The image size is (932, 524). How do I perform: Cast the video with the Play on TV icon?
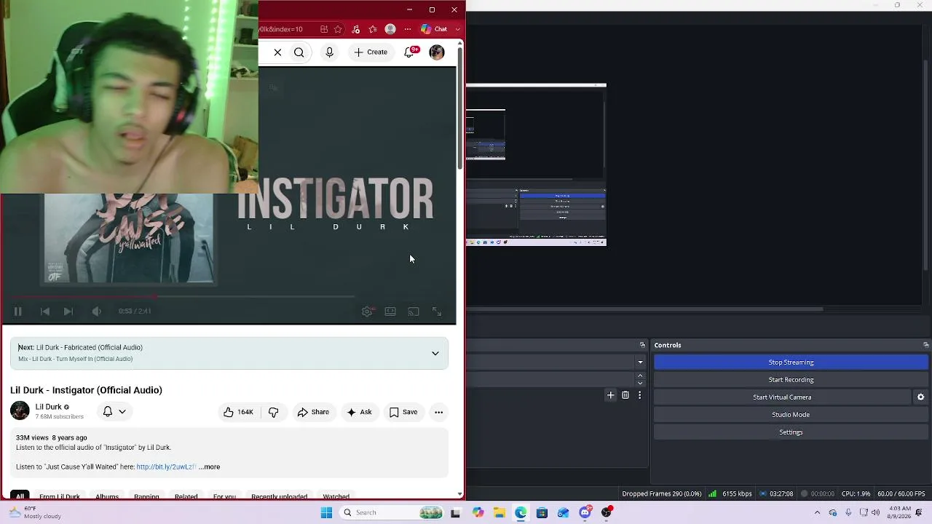click(414, 311)
